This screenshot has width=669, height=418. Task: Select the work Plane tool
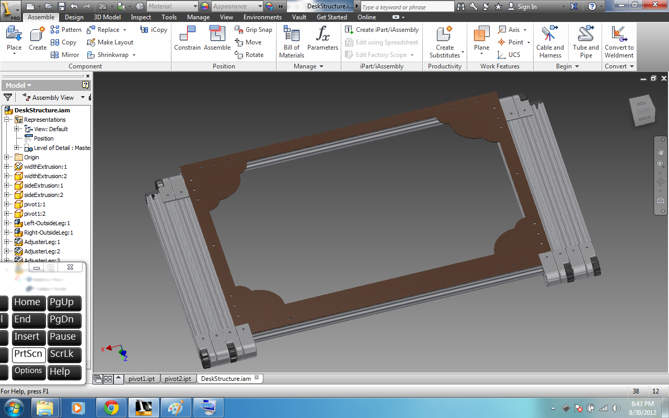(x=481, y=39)
